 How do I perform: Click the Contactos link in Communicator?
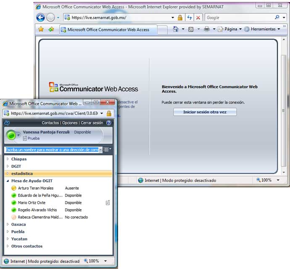pos(50,123)
